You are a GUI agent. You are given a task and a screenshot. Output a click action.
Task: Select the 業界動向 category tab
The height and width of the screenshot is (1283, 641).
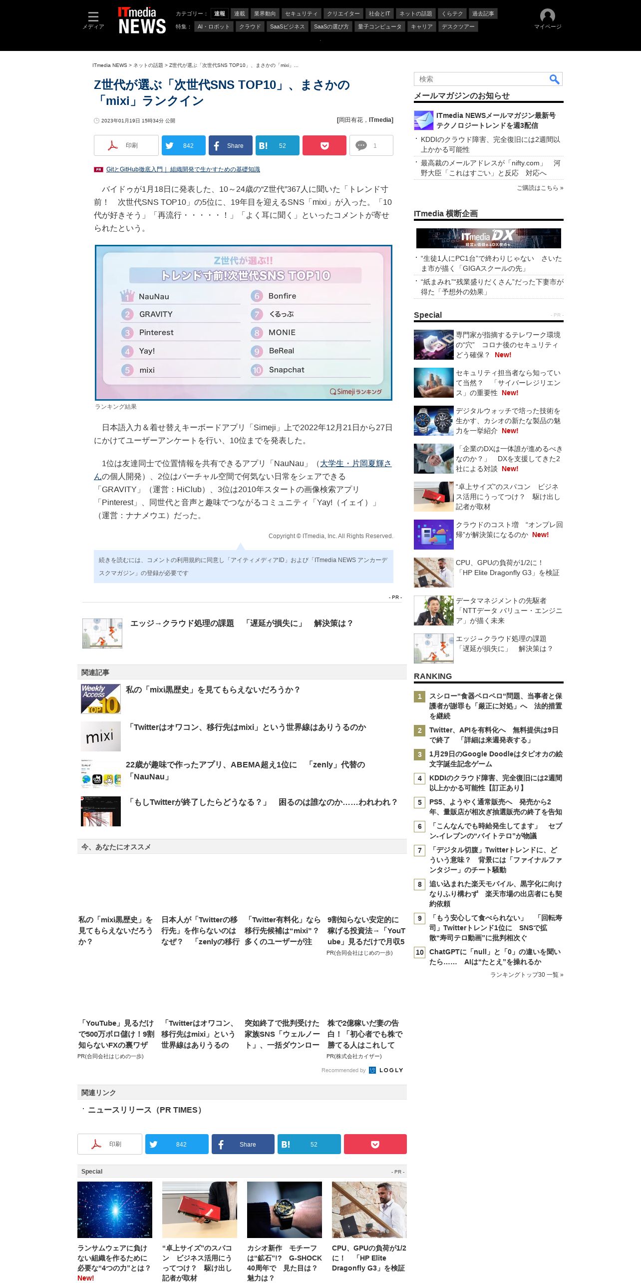pos(265,13)
